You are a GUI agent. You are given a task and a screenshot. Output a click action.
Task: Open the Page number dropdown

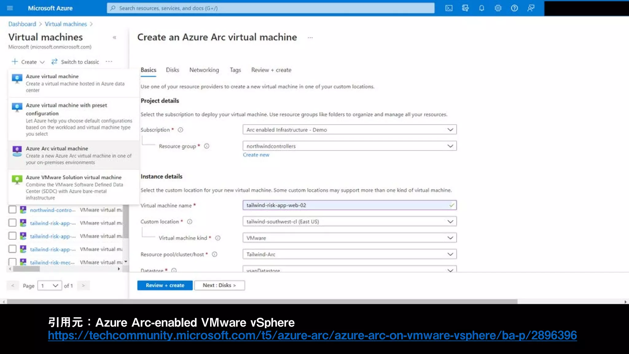click(49, 286)
